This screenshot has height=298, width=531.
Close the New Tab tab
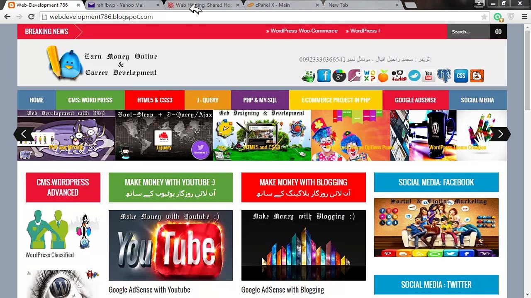(397, 5)
